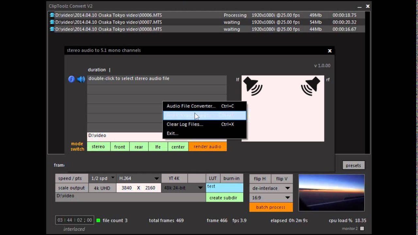Screen dimensions: 418x235
Task: Select the right front speaker icon
Action: click(x=311, y=86)
